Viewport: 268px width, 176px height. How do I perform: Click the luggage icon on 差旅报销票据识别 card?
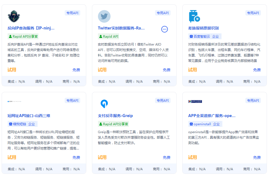pos(194,16)
